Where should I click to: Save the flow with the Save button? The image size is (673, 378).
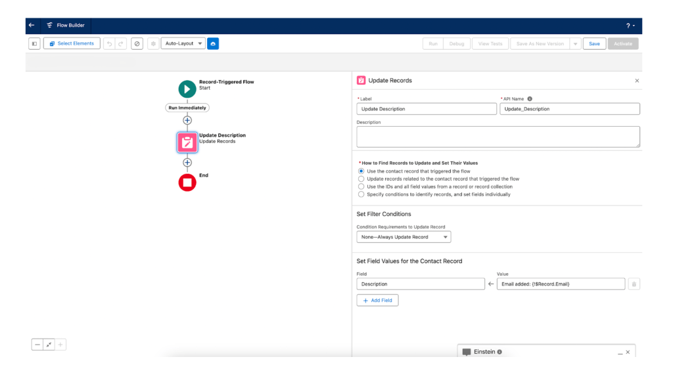click(x=593, y=43)
